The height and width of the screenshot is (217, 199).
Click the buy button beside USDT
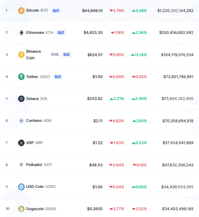coord(58,77)
